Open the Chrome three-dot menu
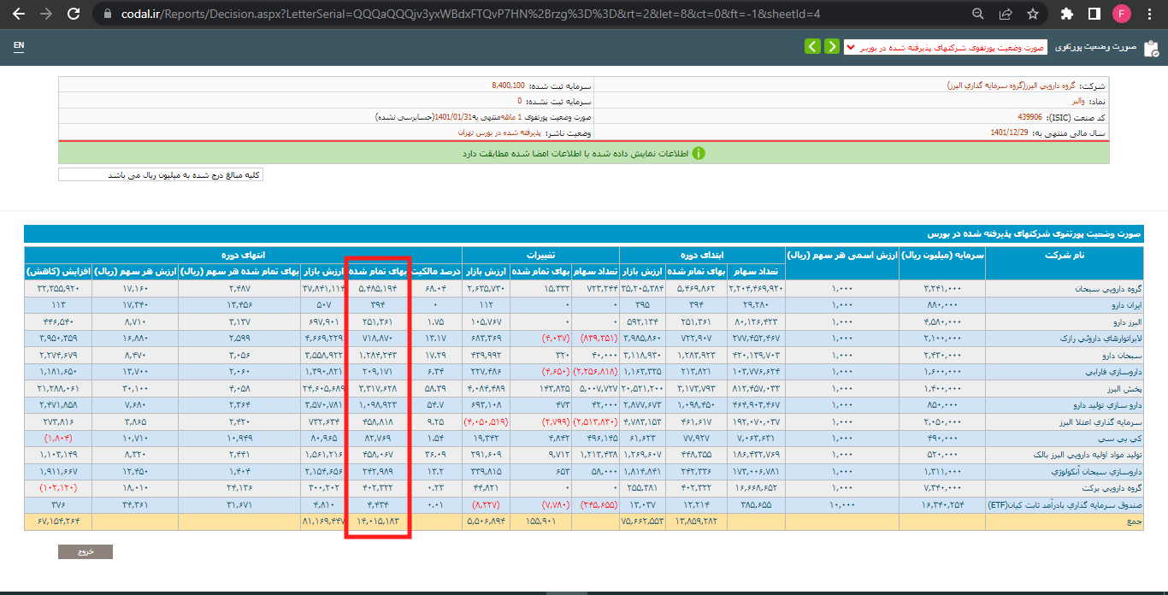Screen dimensions: 1168x595 tap(1151, 14)
